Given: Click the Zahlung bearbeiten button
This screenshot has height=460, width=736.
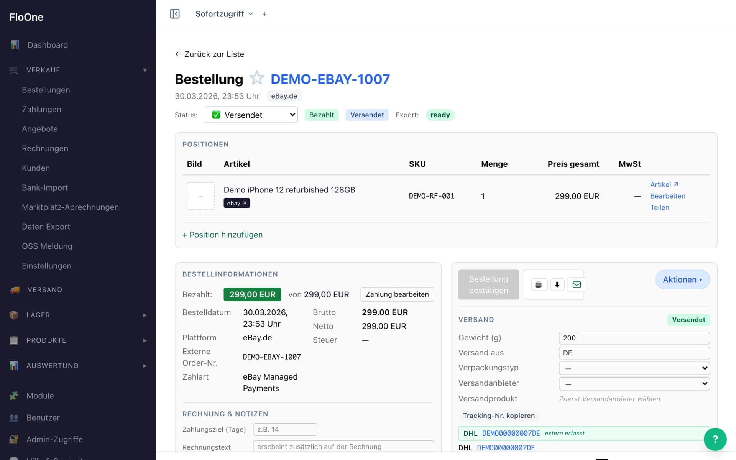Looking at the screenshot, I should [x=397, y=294].
